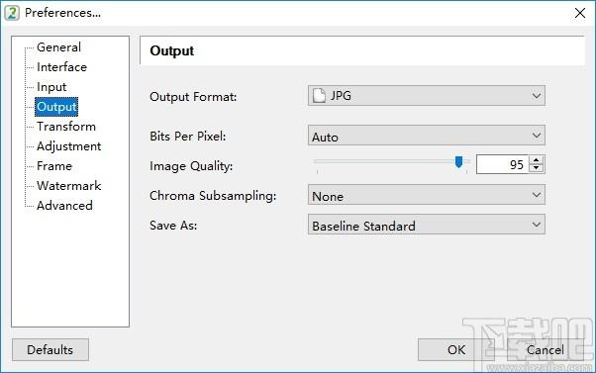Select General in the category tree

[58, 47]
